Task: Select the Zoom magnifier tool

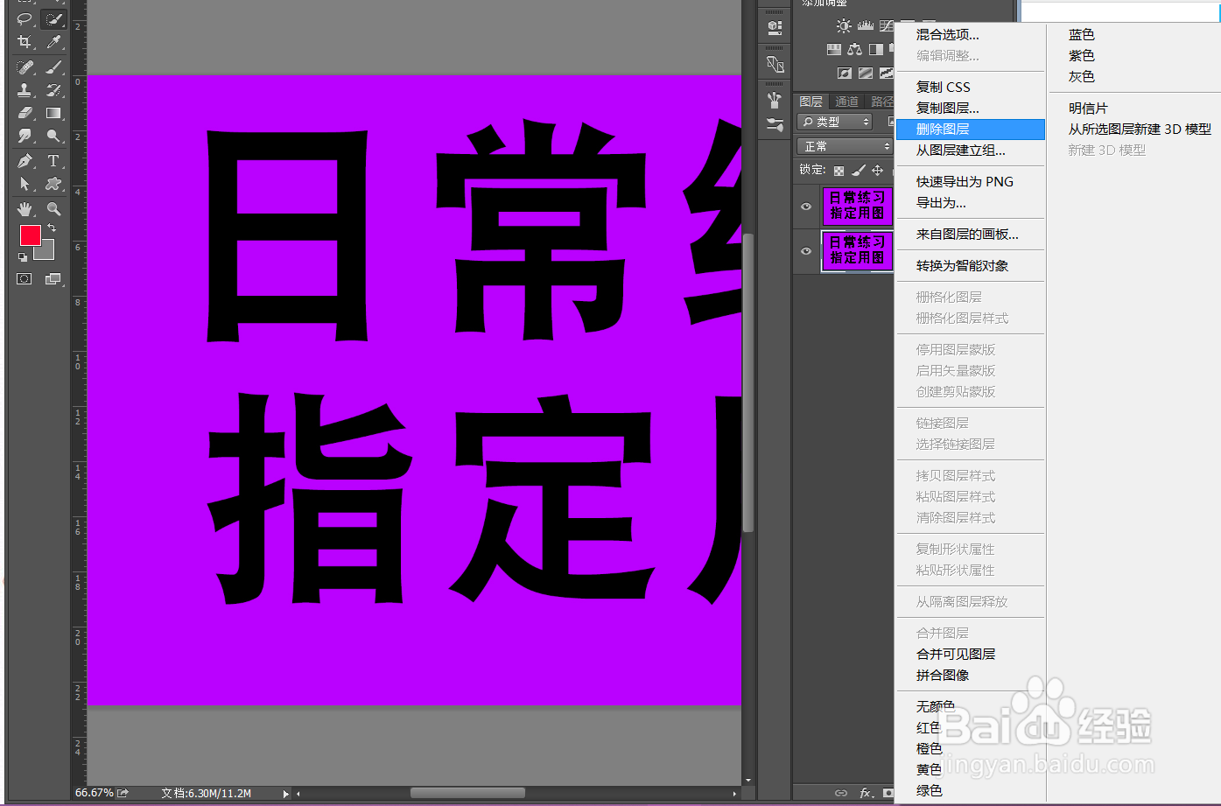Action: pyautogui.click(x=53, y=209)
